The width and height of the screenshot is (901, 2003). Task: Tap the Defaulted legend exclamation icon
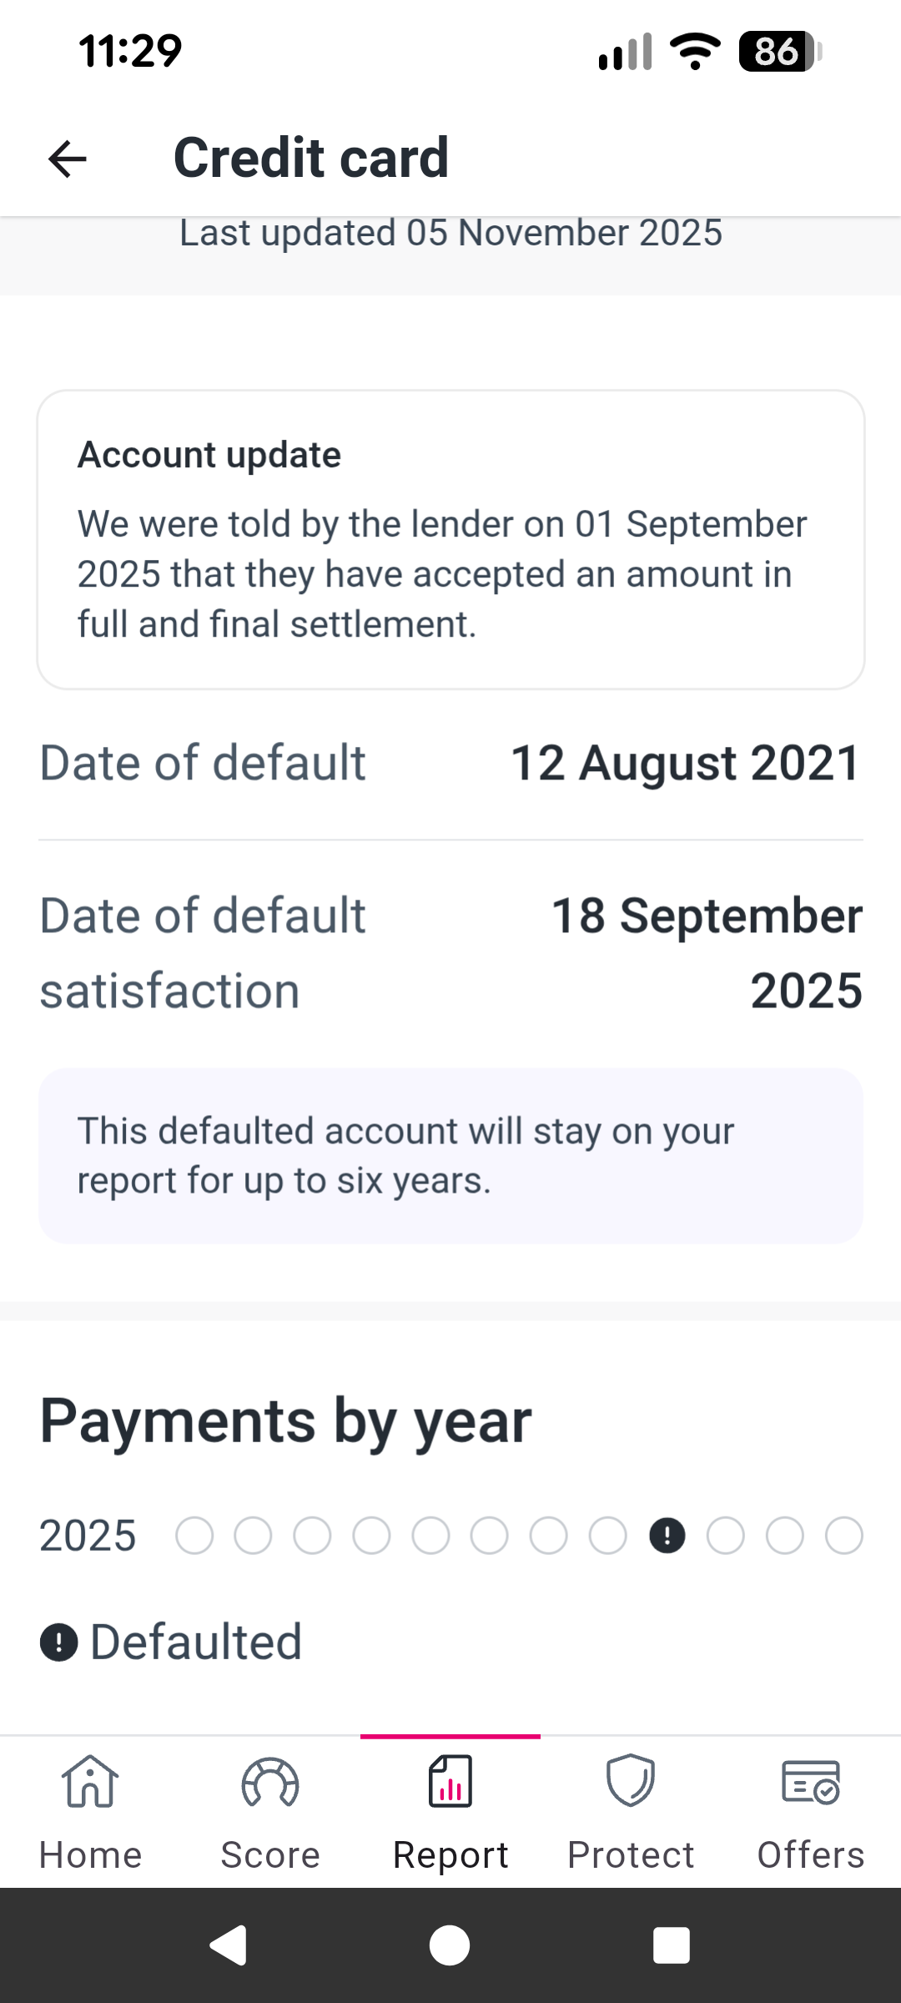59,1642
